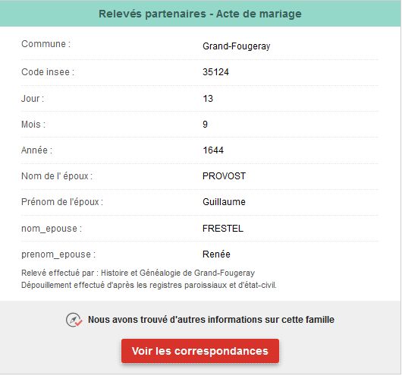Screen dimensions: 402x376
Task: Click the Nom de l'époux label
Action: click(x=57, y=176)
